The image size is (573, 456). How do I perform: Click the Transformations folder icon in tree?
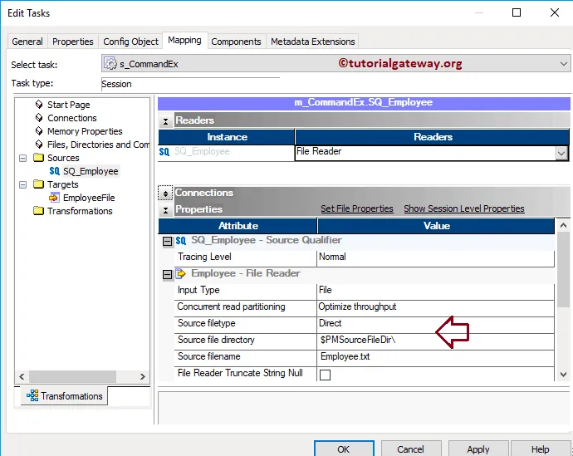coord(38,210)
